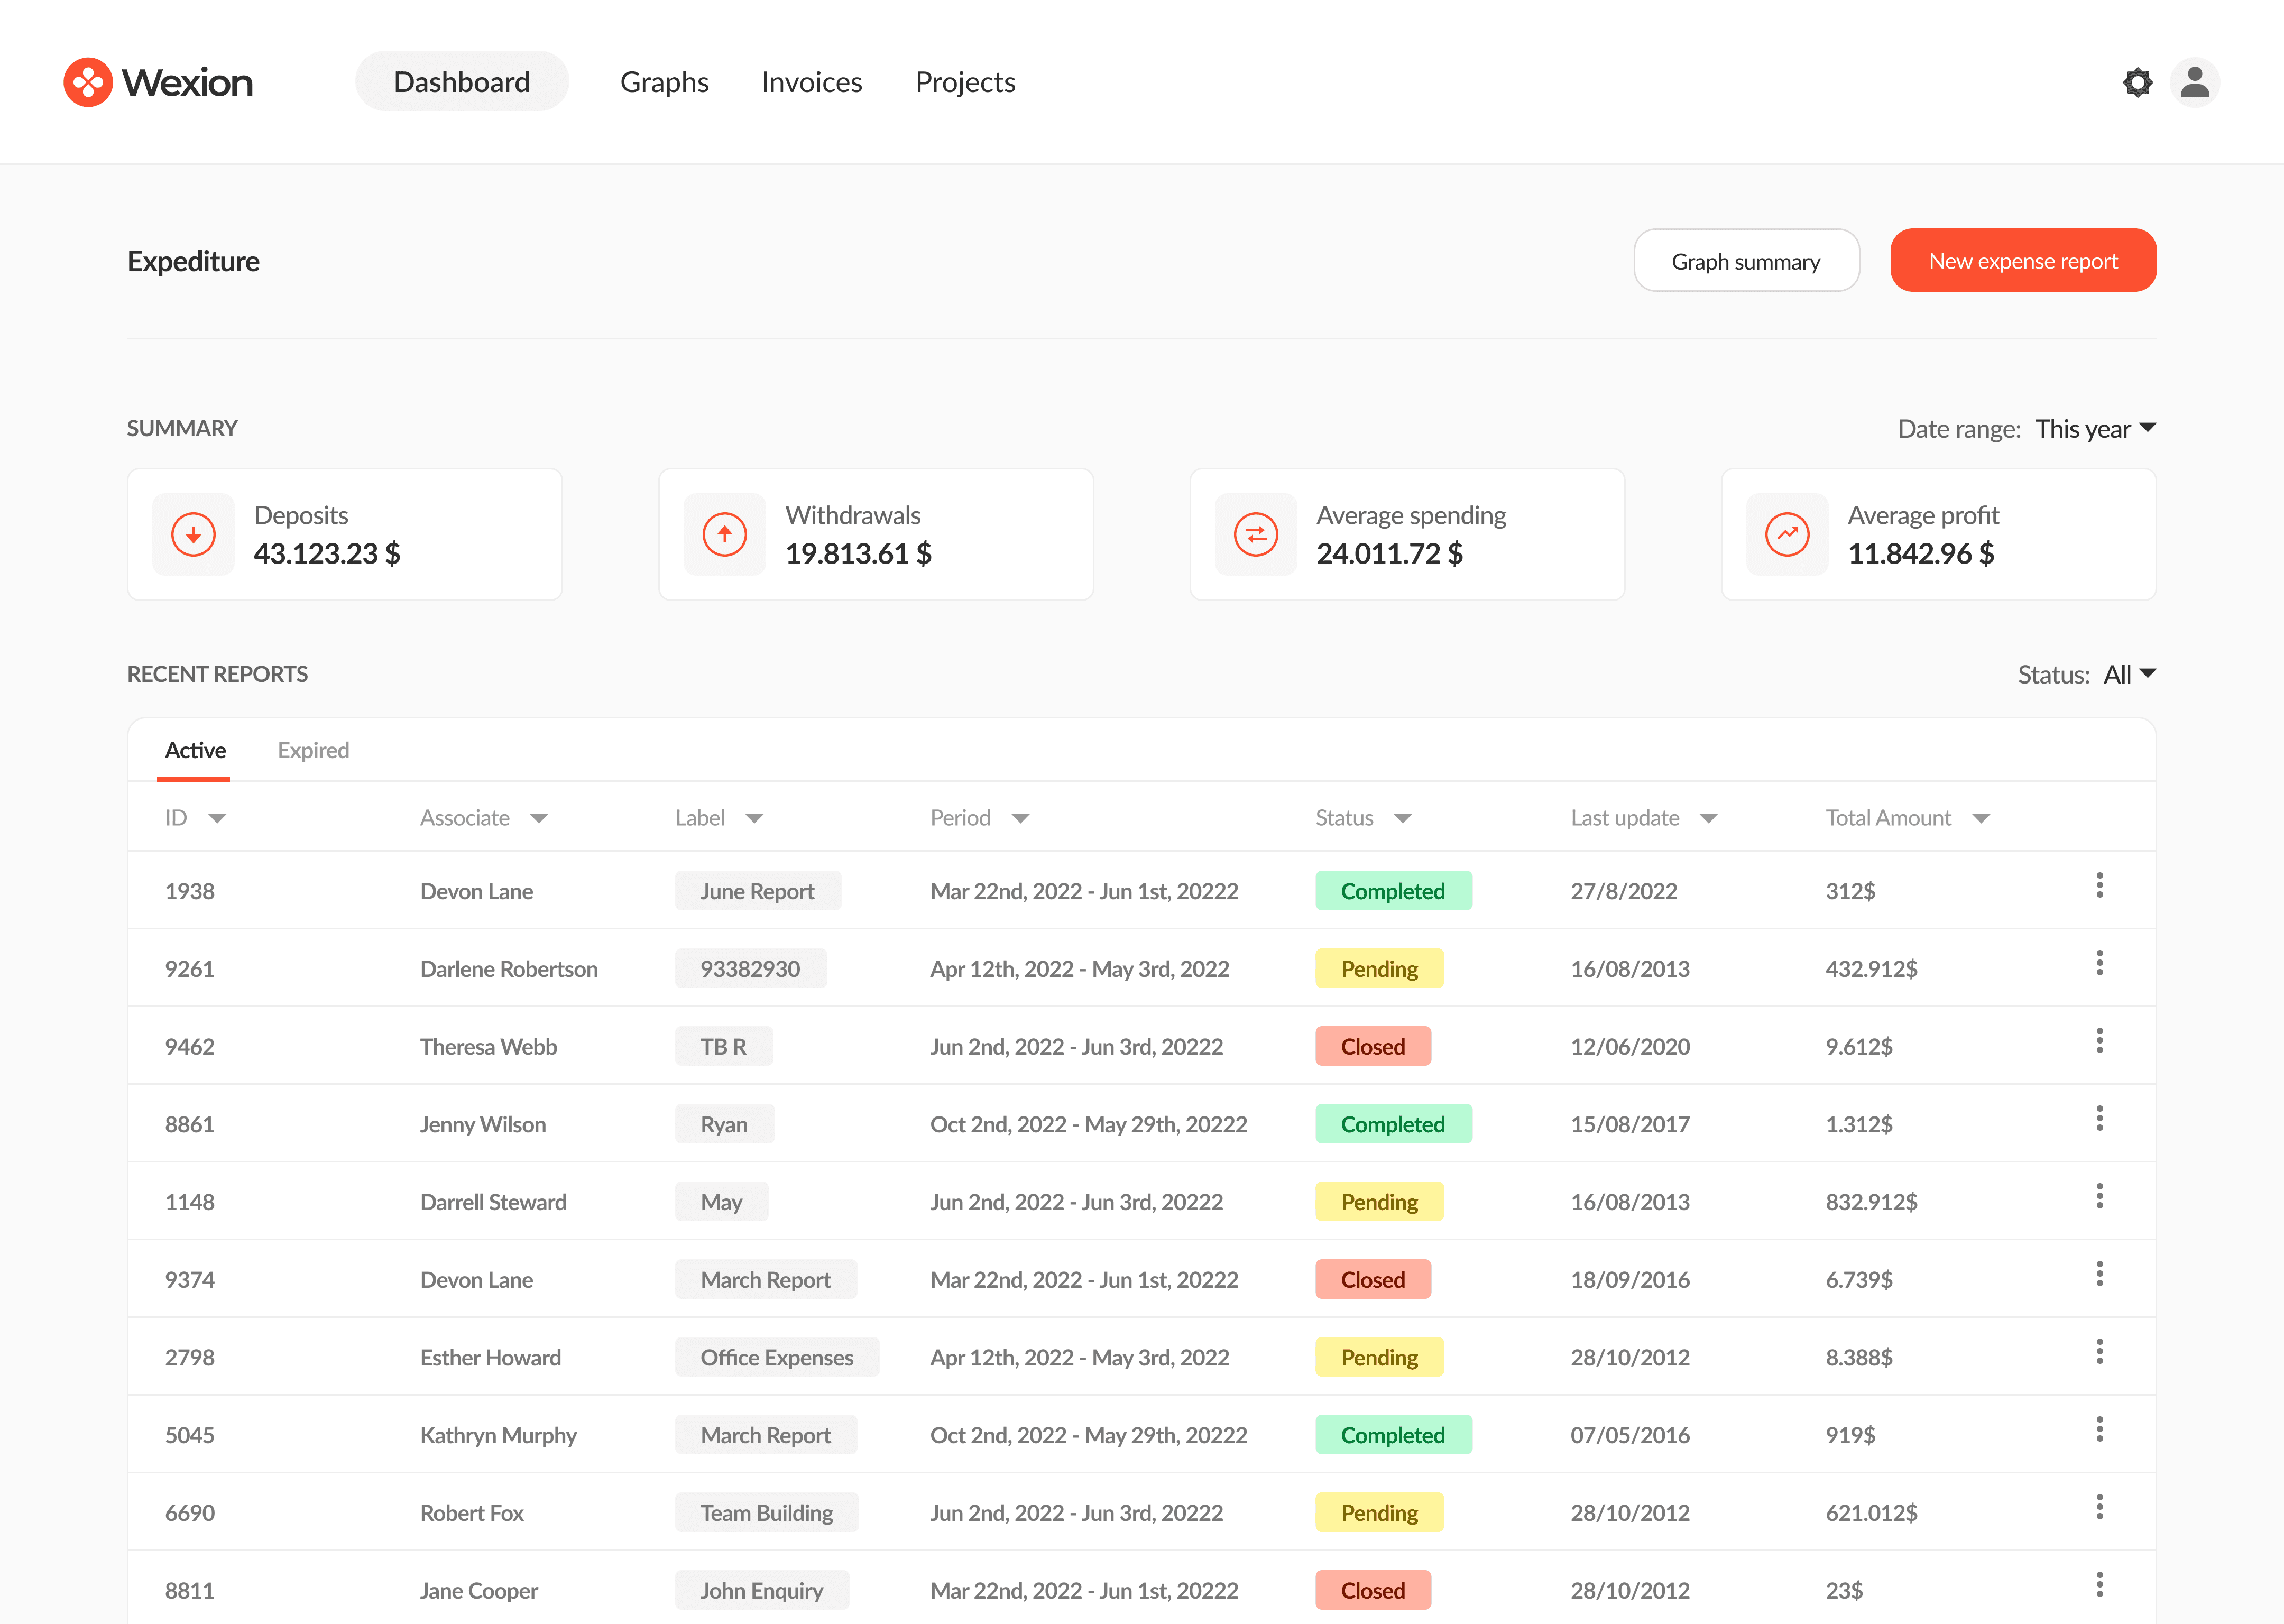Image resolution: width=2284 pixels, height=1624 pixels.
Task: Click the user profile avatar icon
Action: coord(2194,82)
